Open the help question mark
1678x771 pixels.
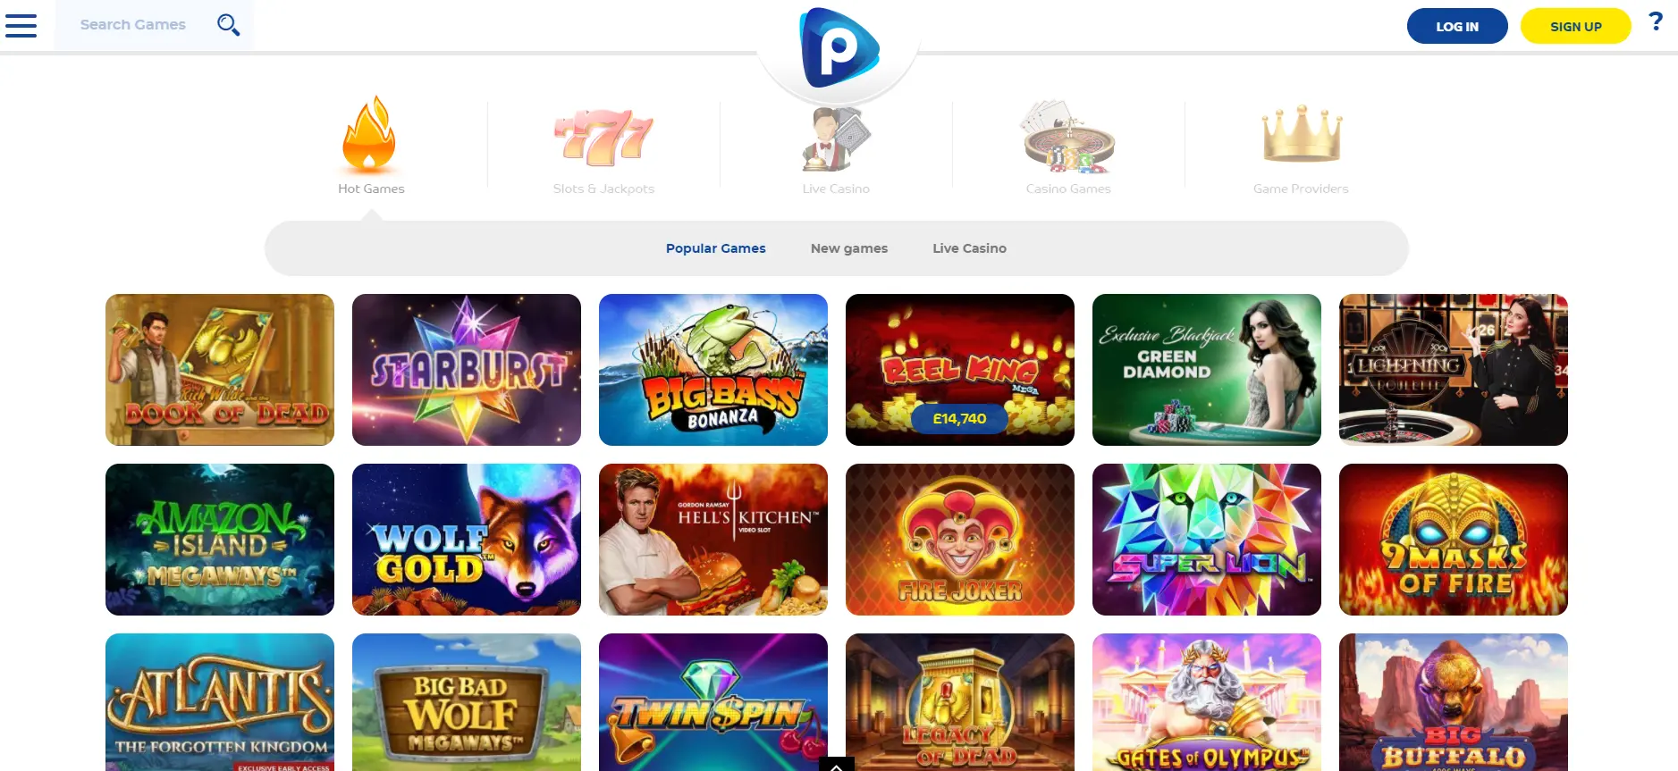click(x=1656, y=21)
